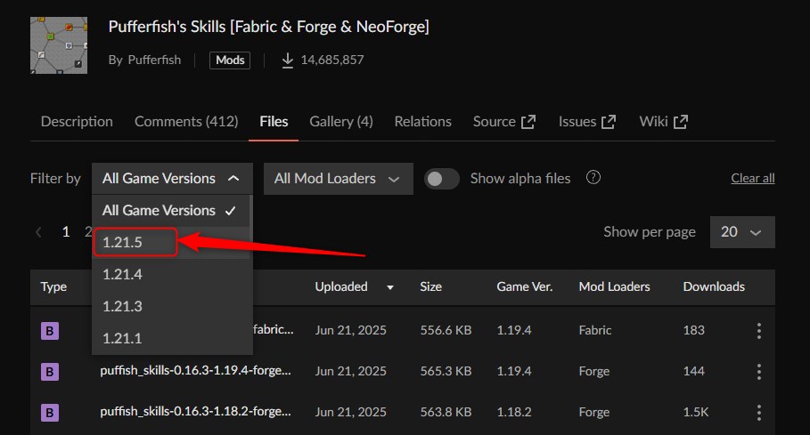This screenshot has height=435, width=810.
Task: Click the 183 downloads cell
Action: point(694,330)
